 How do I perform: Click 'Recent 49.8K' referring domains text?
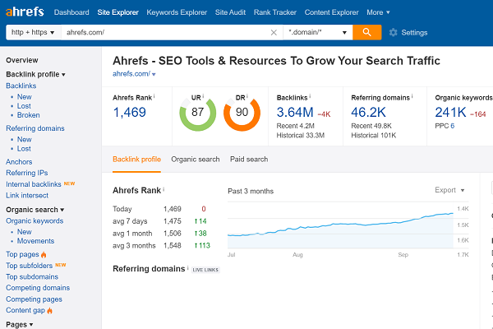tap(371, 126)
